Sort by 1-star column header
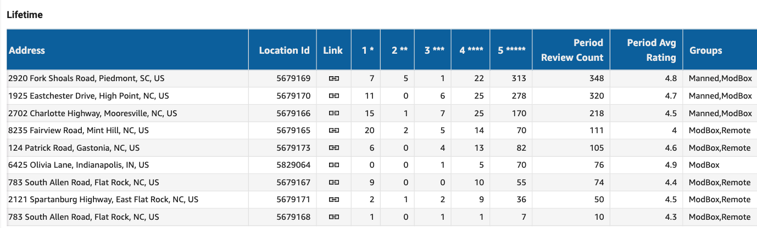The height and width of the screenshot is (228, 757). pos(368,50)
